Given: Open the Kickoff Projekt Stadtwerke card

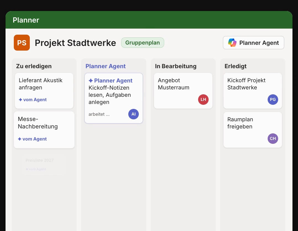Looking at the screenshot, I should (x=253, y=91).
